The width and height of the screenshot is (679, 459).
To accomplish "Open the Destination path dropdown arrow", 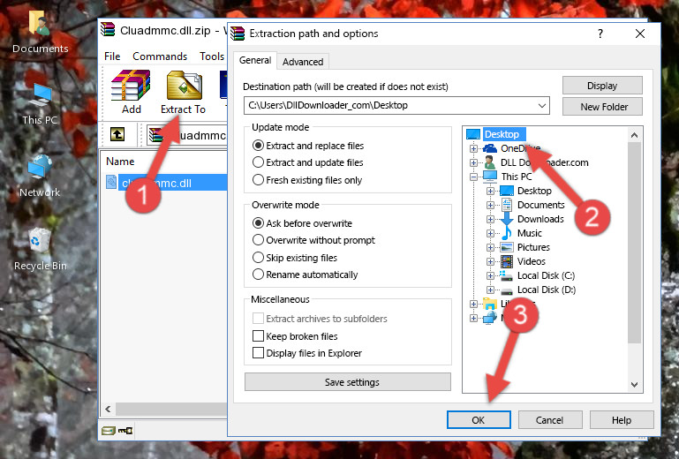I will click(542, 106).
